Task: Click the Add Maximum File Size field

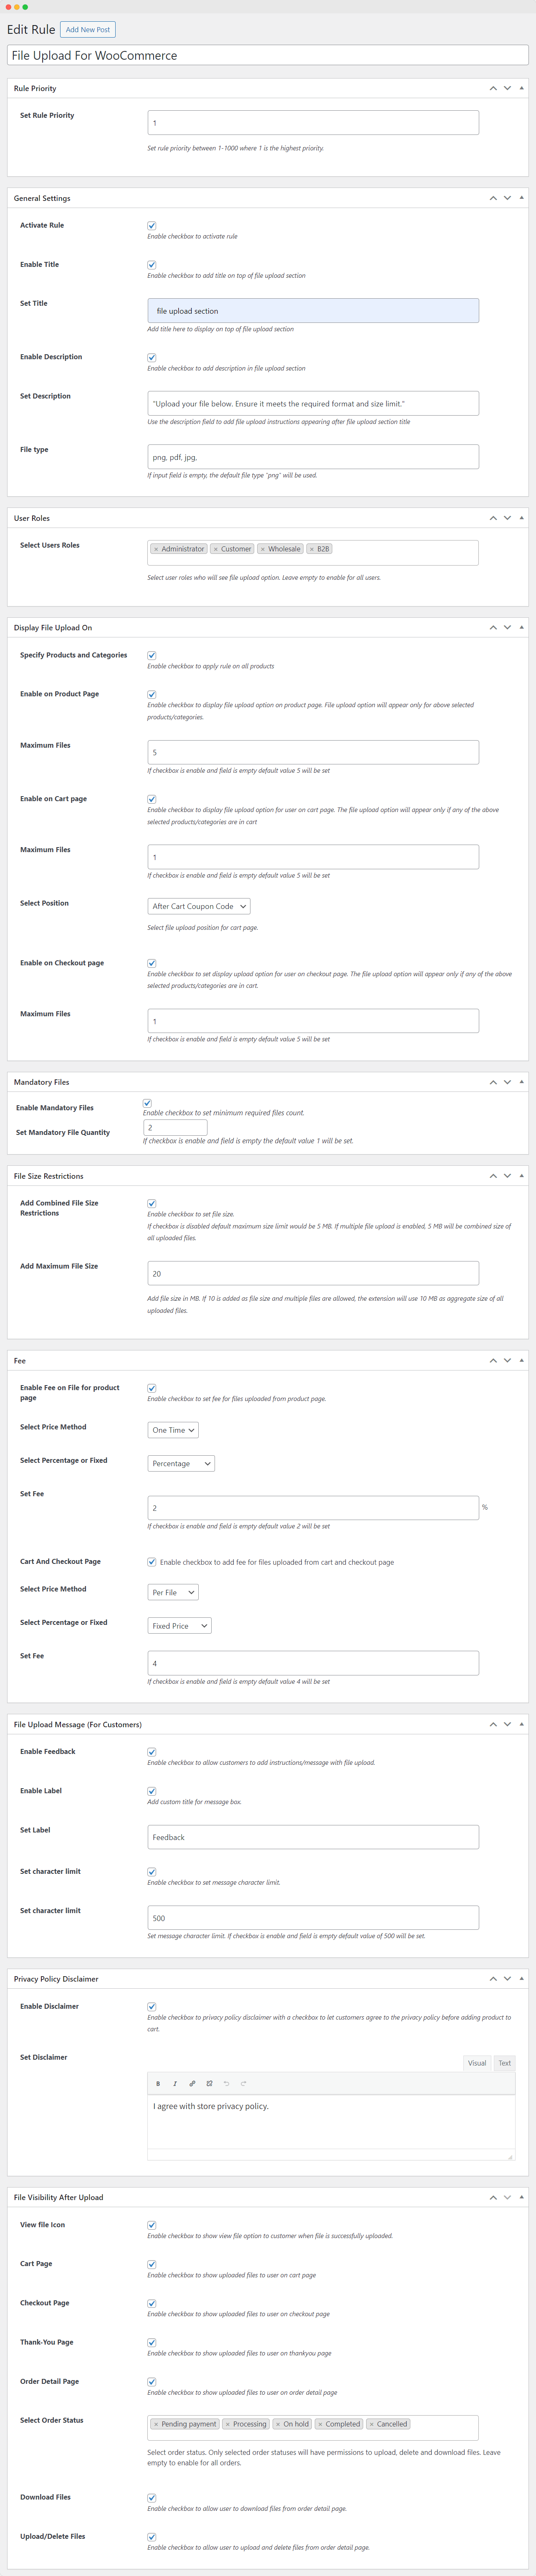Action: (313, 1273)
